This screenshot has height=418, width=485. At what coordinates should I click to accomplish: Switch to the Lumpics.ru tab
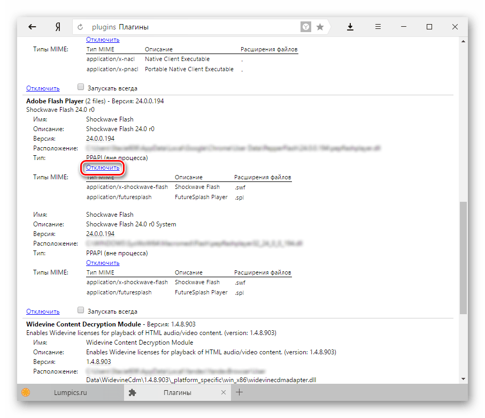[x=70, y=392]
